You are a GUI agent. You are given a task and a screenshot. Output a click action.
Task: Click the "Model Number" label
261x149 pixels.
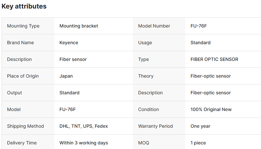pos(154,26)
